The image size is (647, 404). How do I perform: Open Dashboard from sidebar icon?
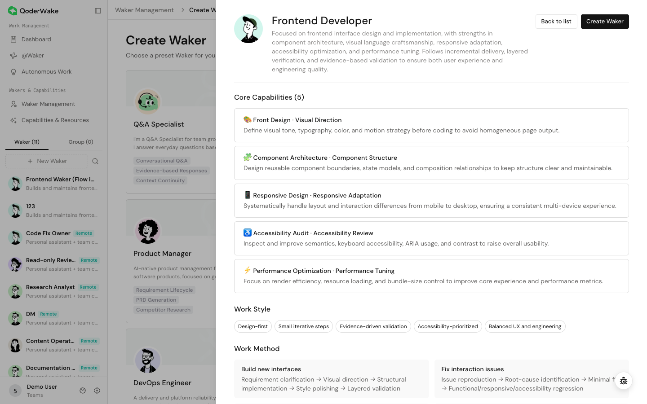coord(13,40)
